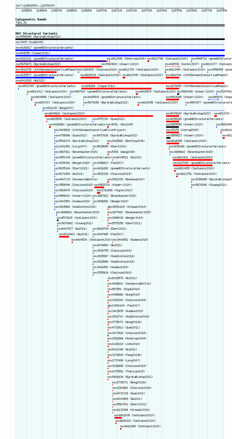The image size is (232, 439).
Task: Select nsv5963820 (Almarri2020) label
Action: [x=120, y=64]
